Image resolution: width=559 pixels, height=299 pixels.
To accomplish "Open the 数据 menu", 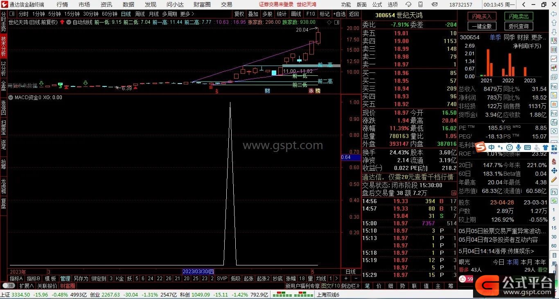I will pyautogui.click(x=128, y=5).
